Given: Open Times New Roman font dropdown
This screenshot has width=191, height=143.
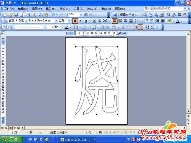Looking at the screenshot, I should click(x=56, y=21).
